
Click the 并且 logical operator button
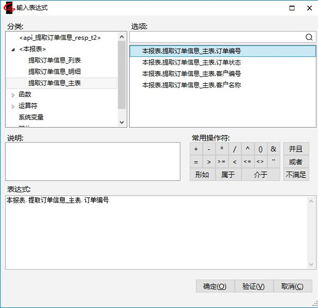pos(296,149)
